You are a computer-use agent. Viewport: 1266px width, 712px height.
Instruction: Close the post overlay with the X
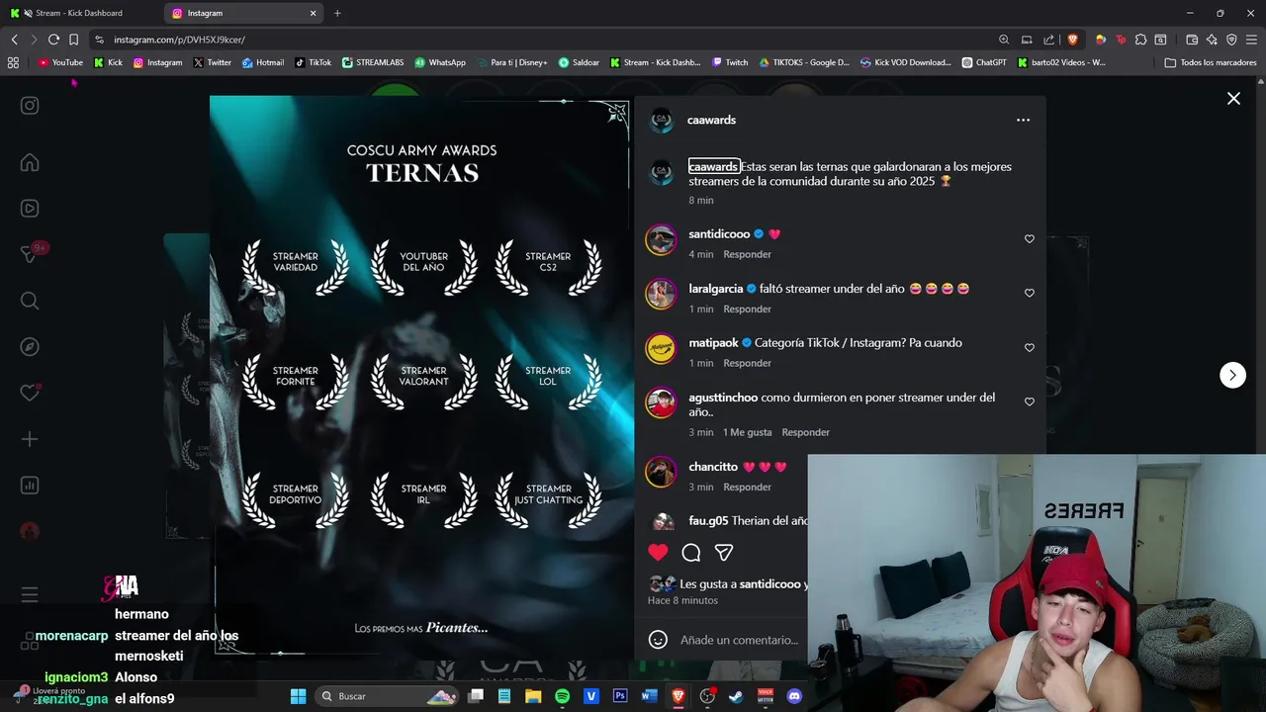[1233, 99]
